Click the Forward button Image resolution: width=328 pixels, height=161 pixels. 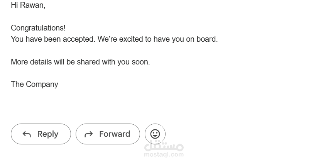pyautogui.click(x=108, y=134)
